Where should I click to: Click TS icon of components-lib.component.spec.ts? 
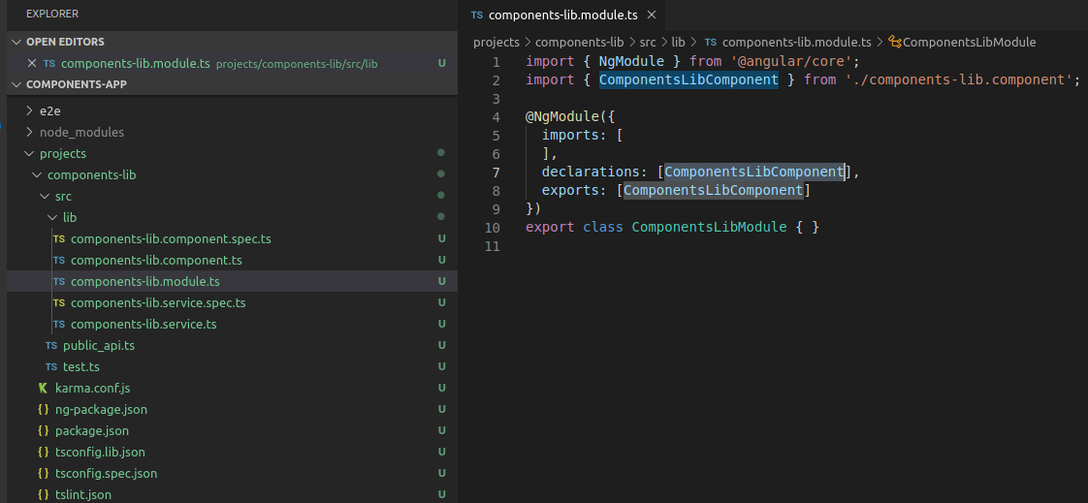[59, 238]
